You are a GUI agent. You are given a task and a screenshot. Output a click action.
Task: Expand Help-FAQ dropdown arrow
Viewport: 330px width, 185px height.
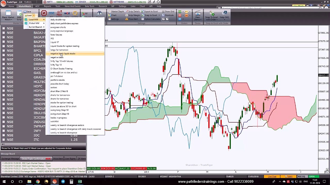(x=224, y=20)
